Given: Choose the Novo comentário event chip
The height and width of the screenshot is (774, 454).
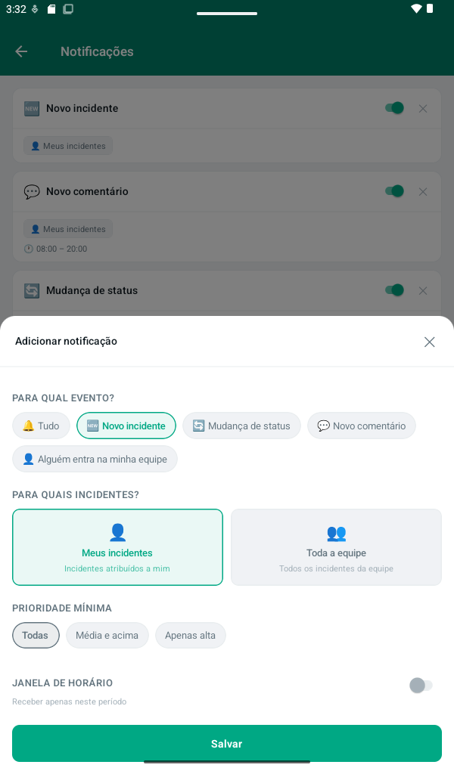Looking at the screenshot, I should pyautogui.click(x=362, y=426).
